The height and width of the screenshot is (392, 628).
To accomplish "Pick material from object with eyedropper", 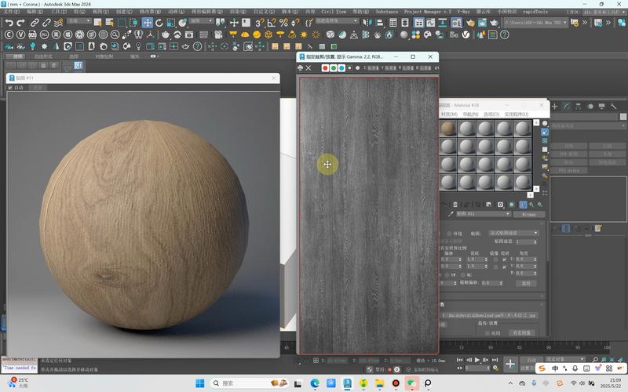I will click(x=451, y=214).
